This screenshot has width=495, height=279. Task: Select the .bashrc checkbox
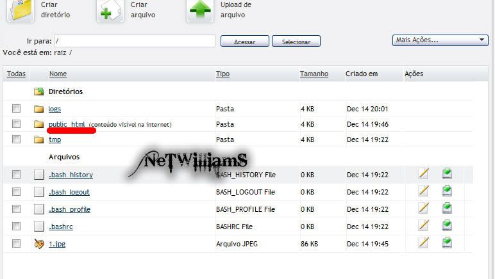[16, 226]
